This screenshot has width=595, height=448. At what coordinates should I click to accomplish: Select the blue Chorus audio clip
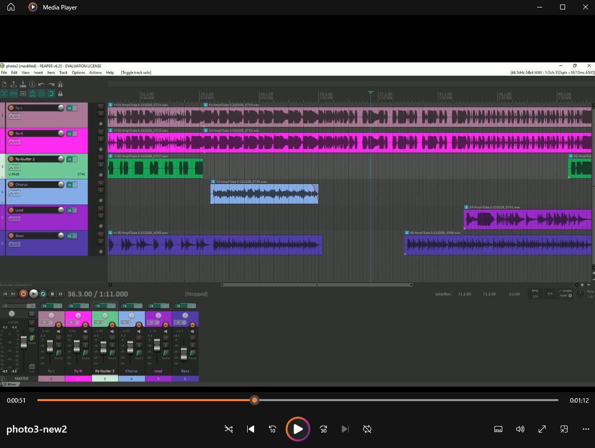point(265,194)
